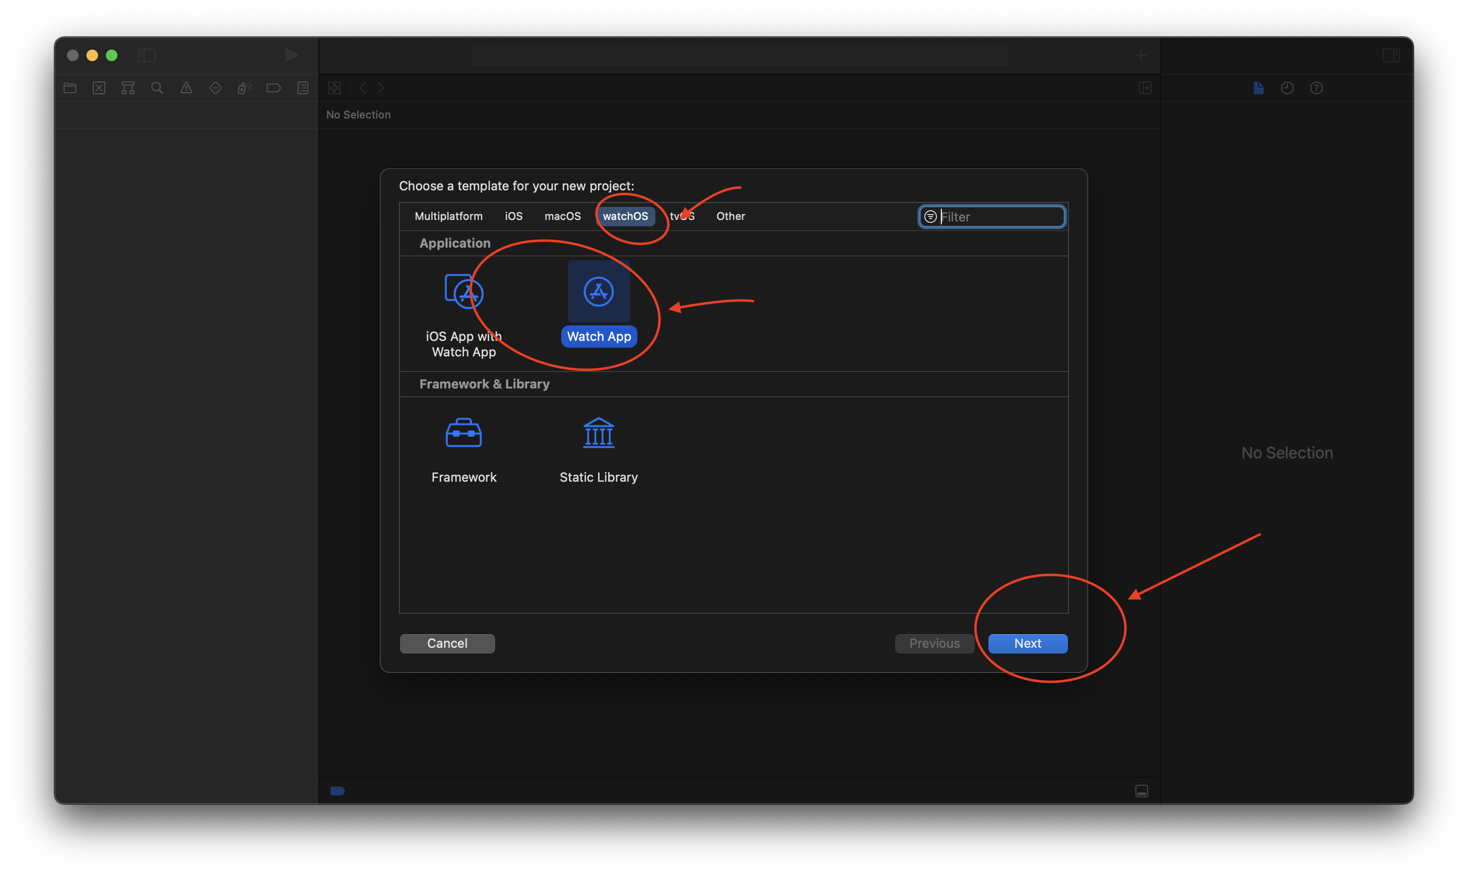Open the Test navigator diamond icon
Image resolution: width=1468 pixels, height=876 pixels.
[x=216, y=88]
